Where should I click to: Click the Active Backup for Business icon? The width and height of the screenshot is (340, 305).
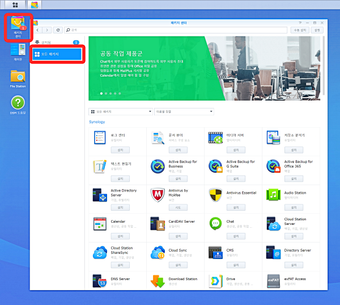158,166
